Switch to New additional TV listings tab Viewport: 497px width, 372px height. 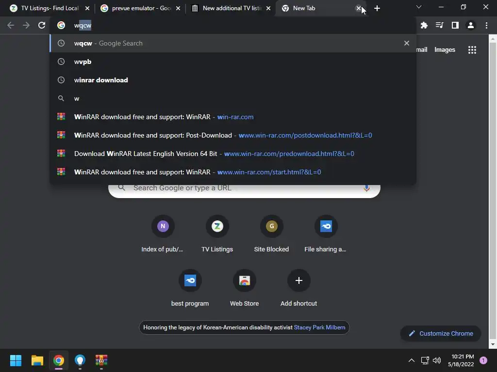tap(232, 8)
